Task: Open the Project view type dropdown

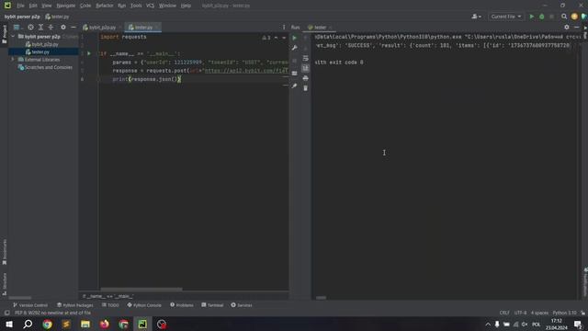Action: tap(17, 27)
